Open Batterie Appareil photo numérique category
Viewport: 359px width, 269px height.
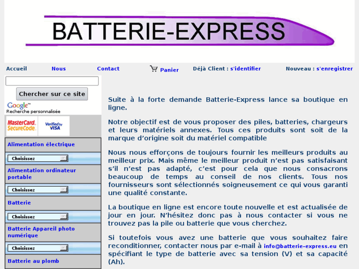pyautogui.click(x=41, y=232)
